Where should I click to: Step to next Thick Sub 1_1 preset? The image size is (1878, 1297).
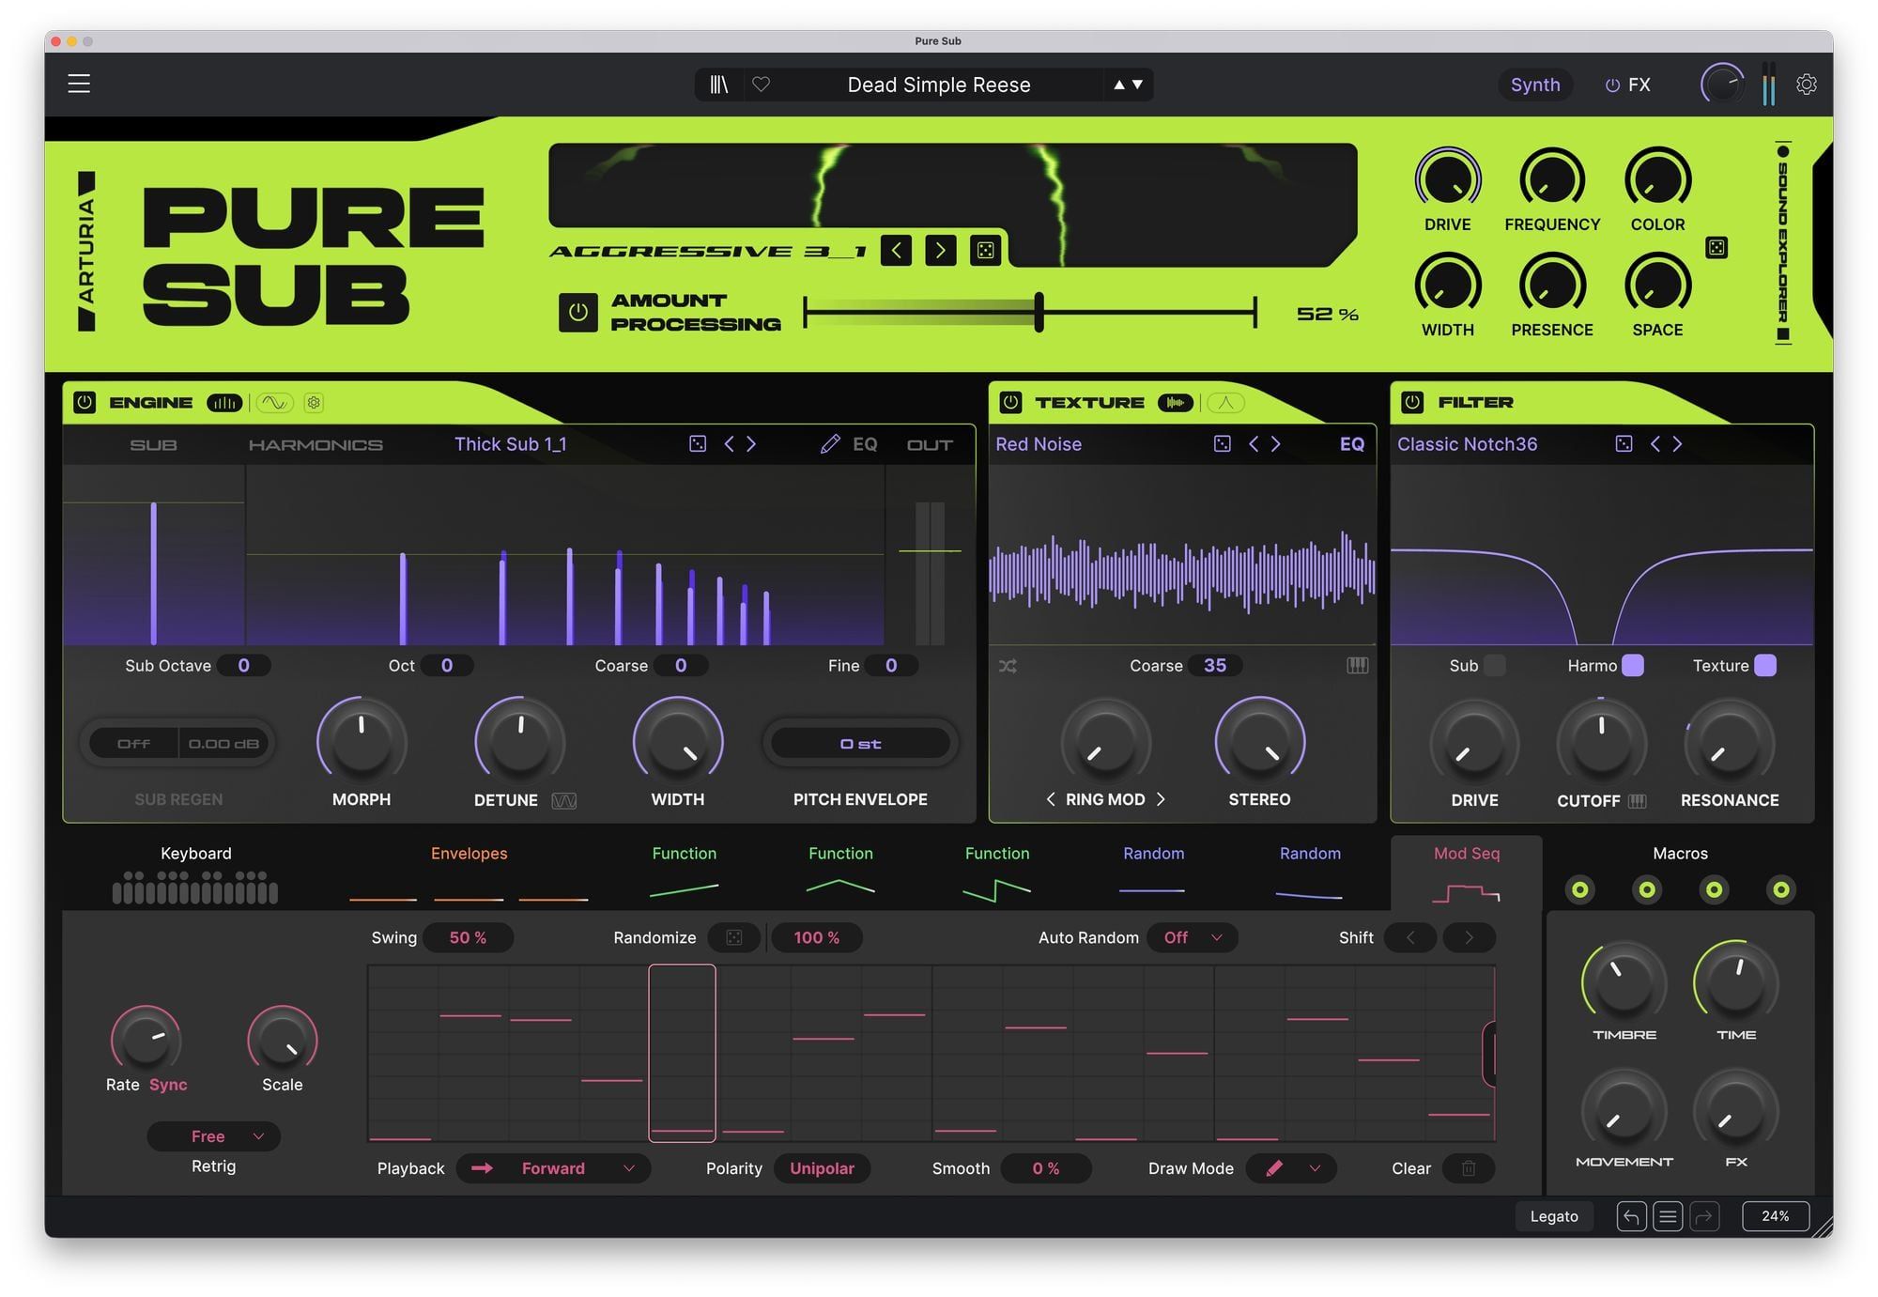point(751,444)
